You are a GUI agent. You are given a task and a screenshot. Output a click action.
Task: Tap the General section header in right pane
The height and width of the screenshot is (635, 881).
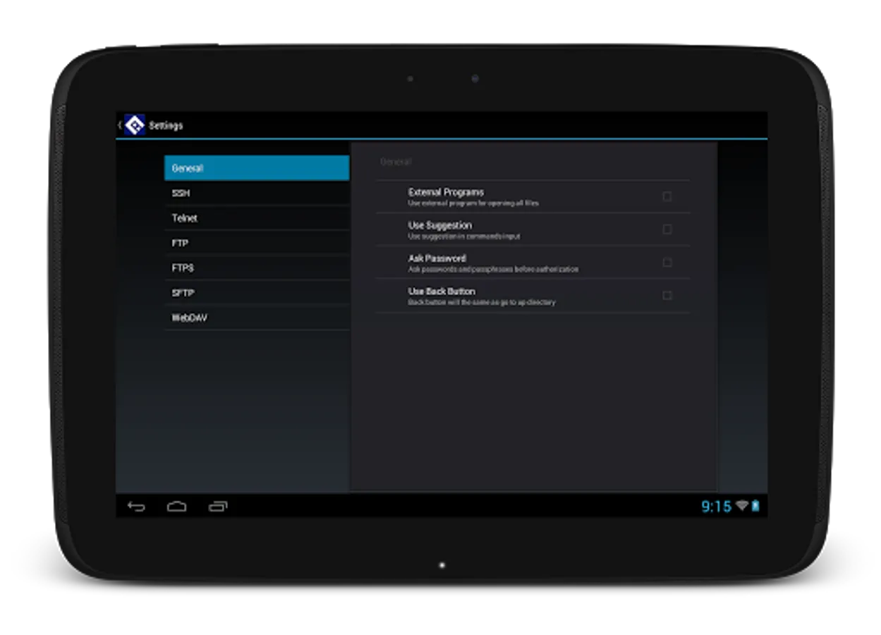point(395,162)
